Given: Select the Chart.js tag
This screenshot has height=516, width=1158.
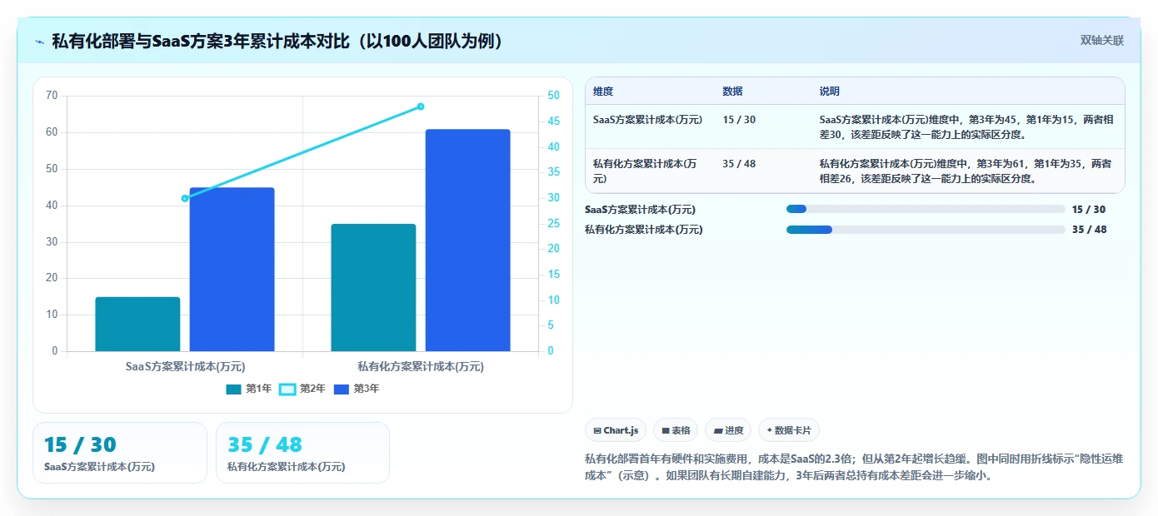Looking at the screenshot, I should 616,430.
